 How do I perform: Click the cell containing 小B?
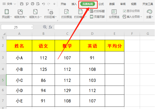coord(19,69)
